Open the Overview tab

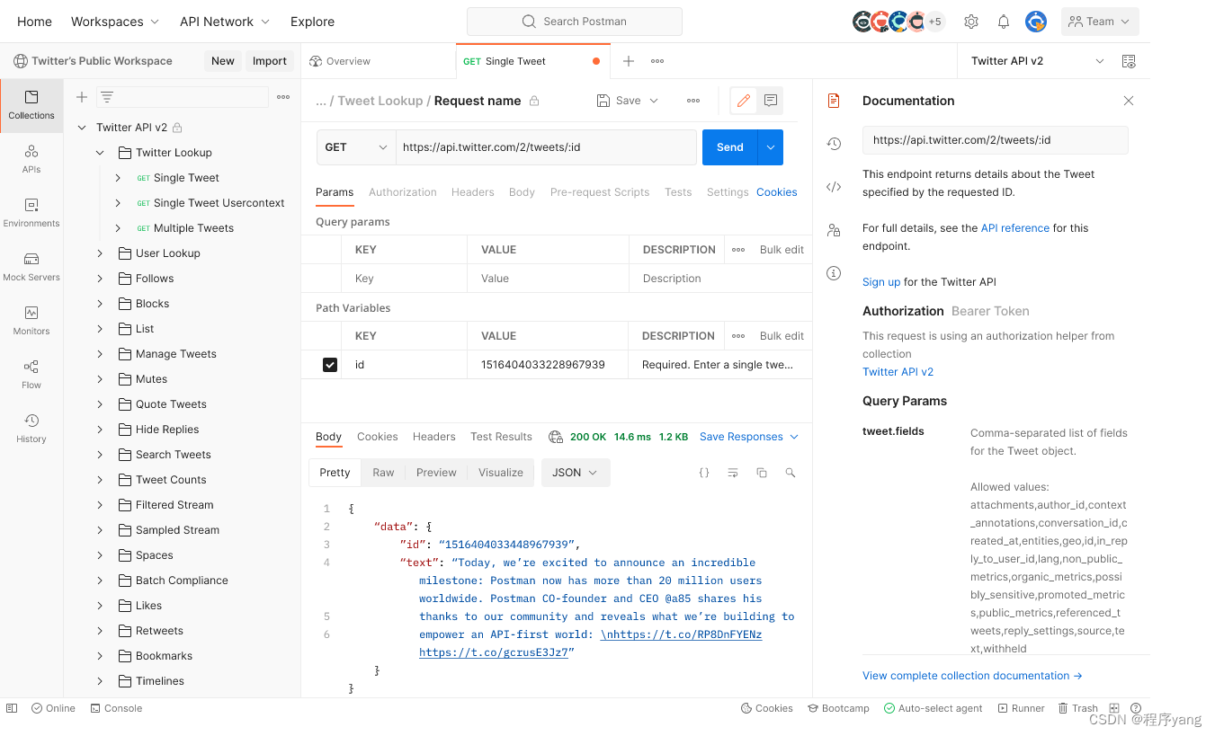340,61
